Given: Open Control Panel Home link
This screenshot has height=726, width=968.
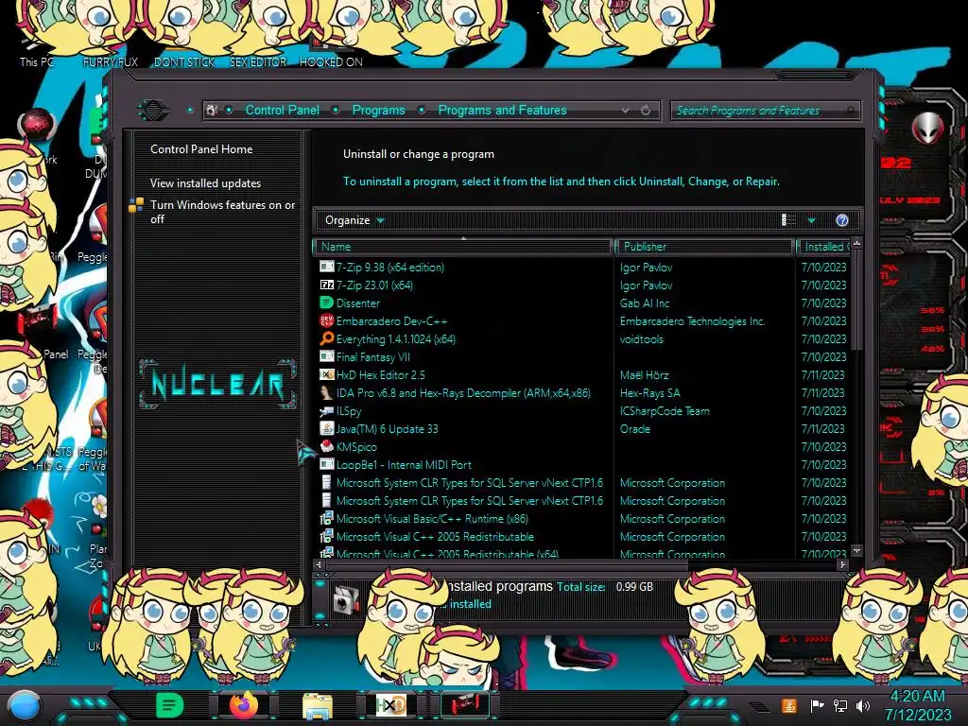Looking at the screenshot, I should click(201, 149).
